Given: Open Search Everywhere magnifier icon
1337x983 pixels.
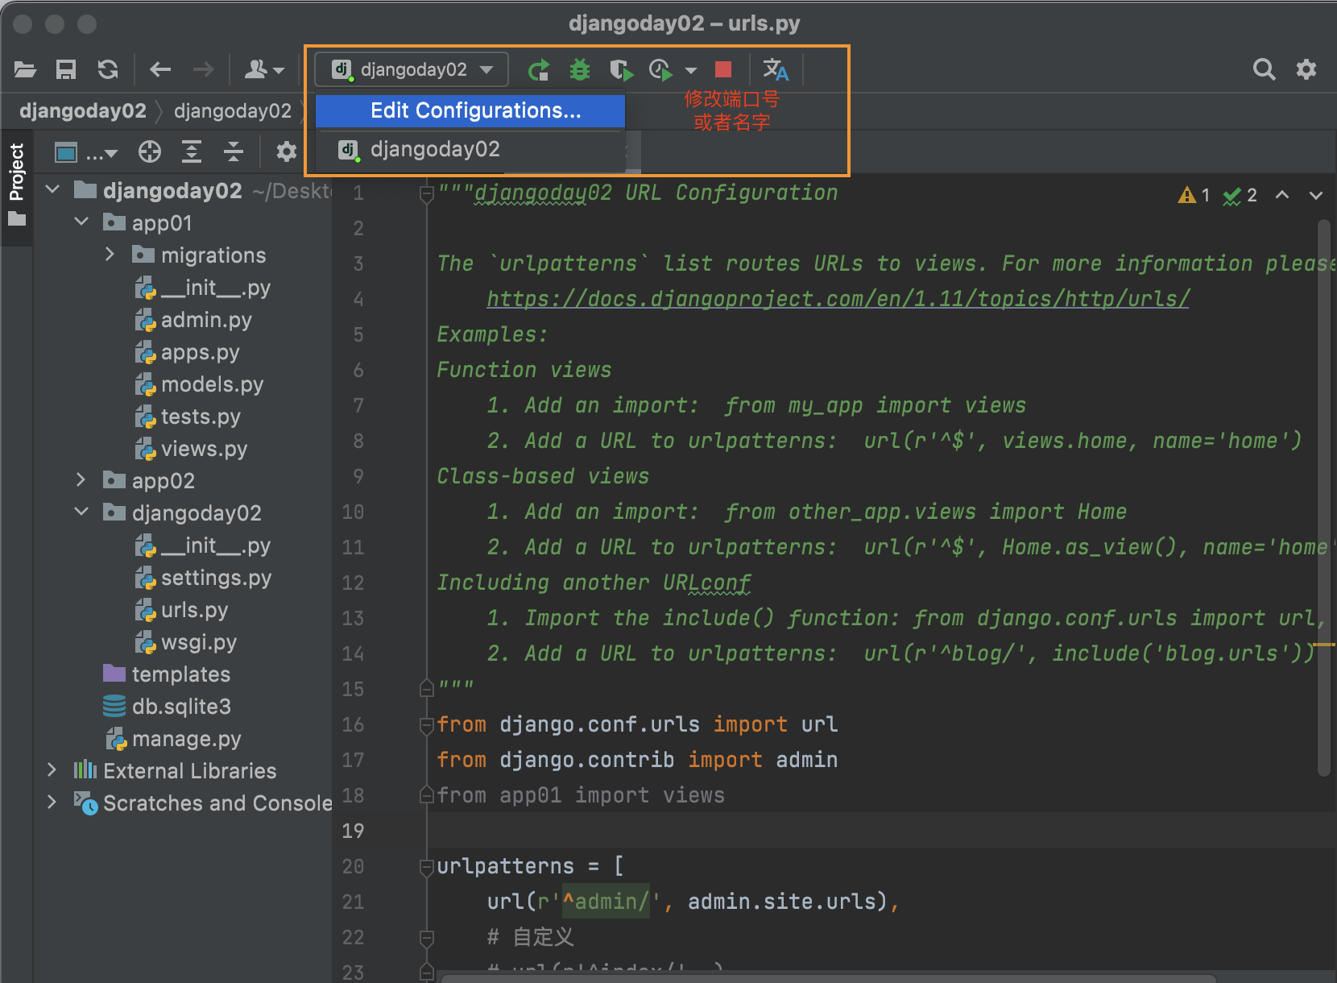Looking at the screenshot, I should point(1264,70).
